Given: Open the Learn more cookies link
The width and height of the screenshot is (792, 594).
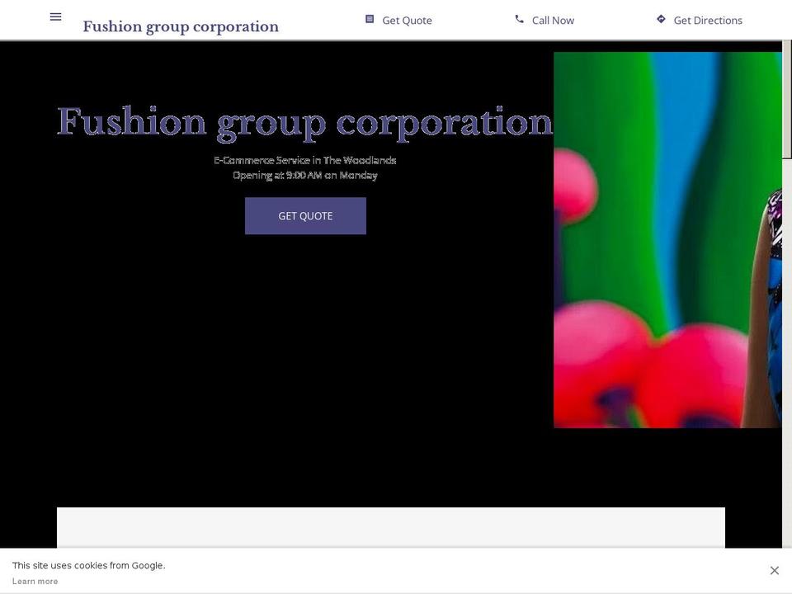Looking at the screenshot, I should (35, 582).
